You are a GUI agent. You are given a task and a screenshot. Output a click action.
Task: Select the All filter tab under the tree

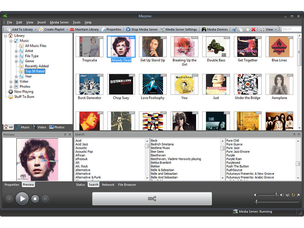pos(8,127)
